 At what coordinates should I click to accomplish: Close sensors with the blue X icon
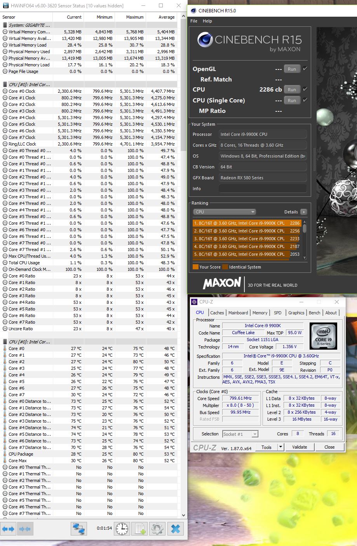(x=176, y=529)
